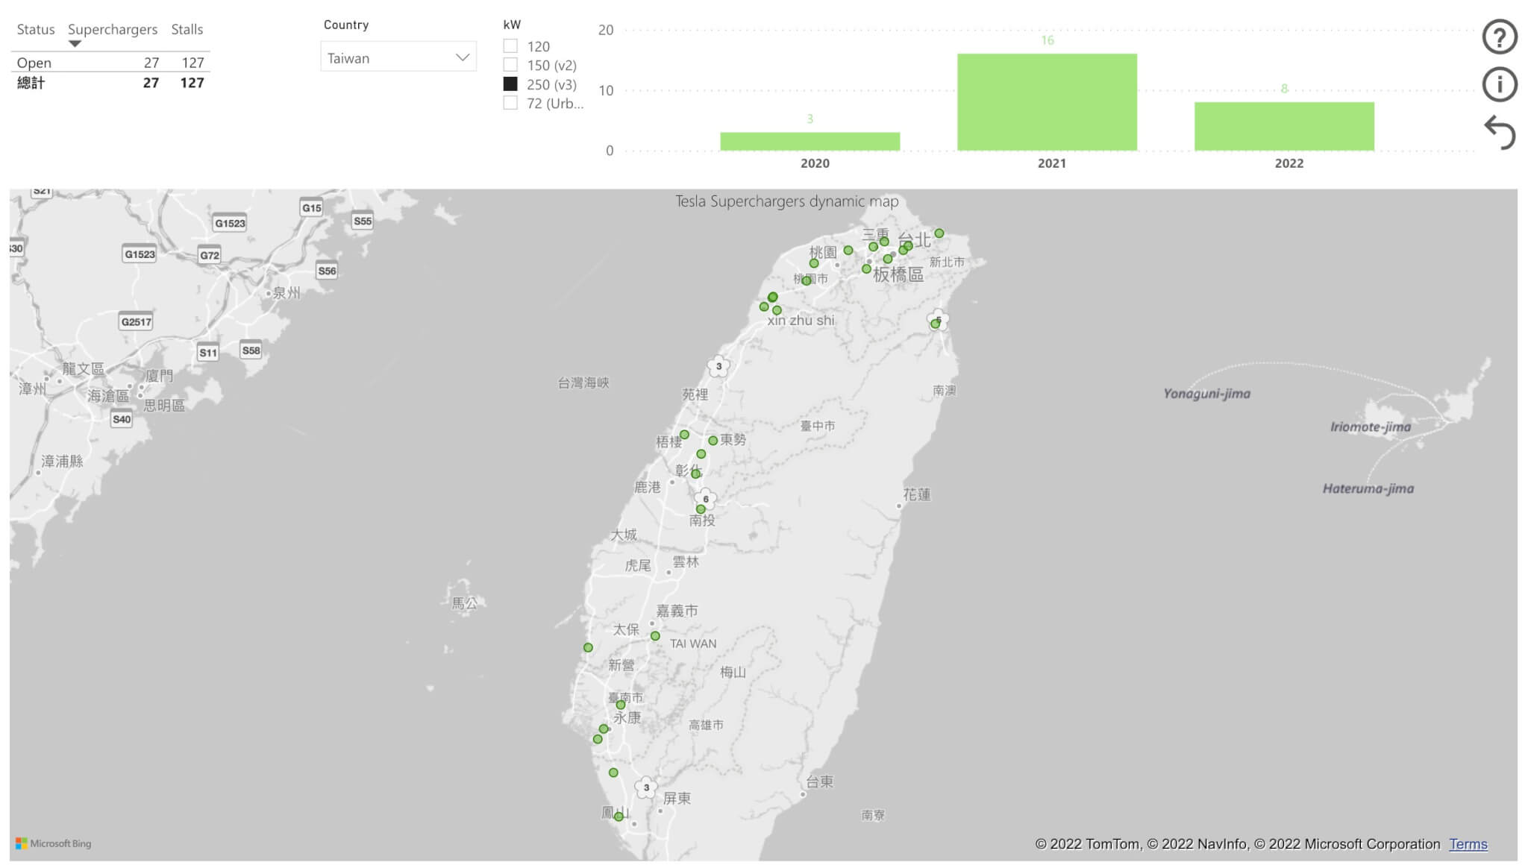The height and width of the screenshot is (865, 1528).
Task: Click the 2020 axis label
Action: [x=815, y=163]
